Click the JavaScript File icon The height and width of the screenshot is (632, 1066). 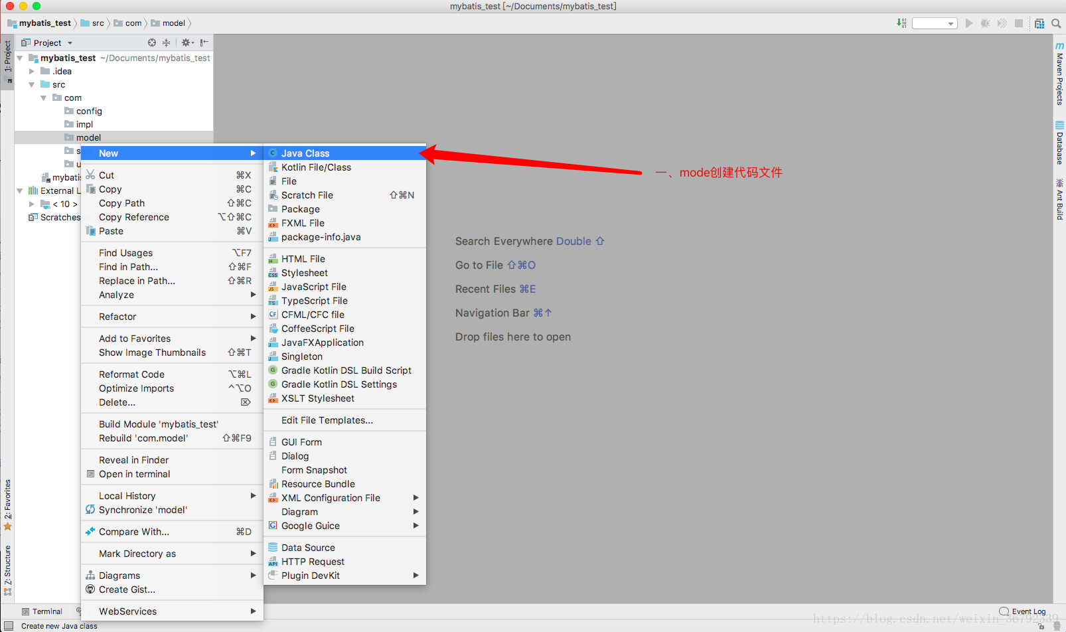point(273,287)
